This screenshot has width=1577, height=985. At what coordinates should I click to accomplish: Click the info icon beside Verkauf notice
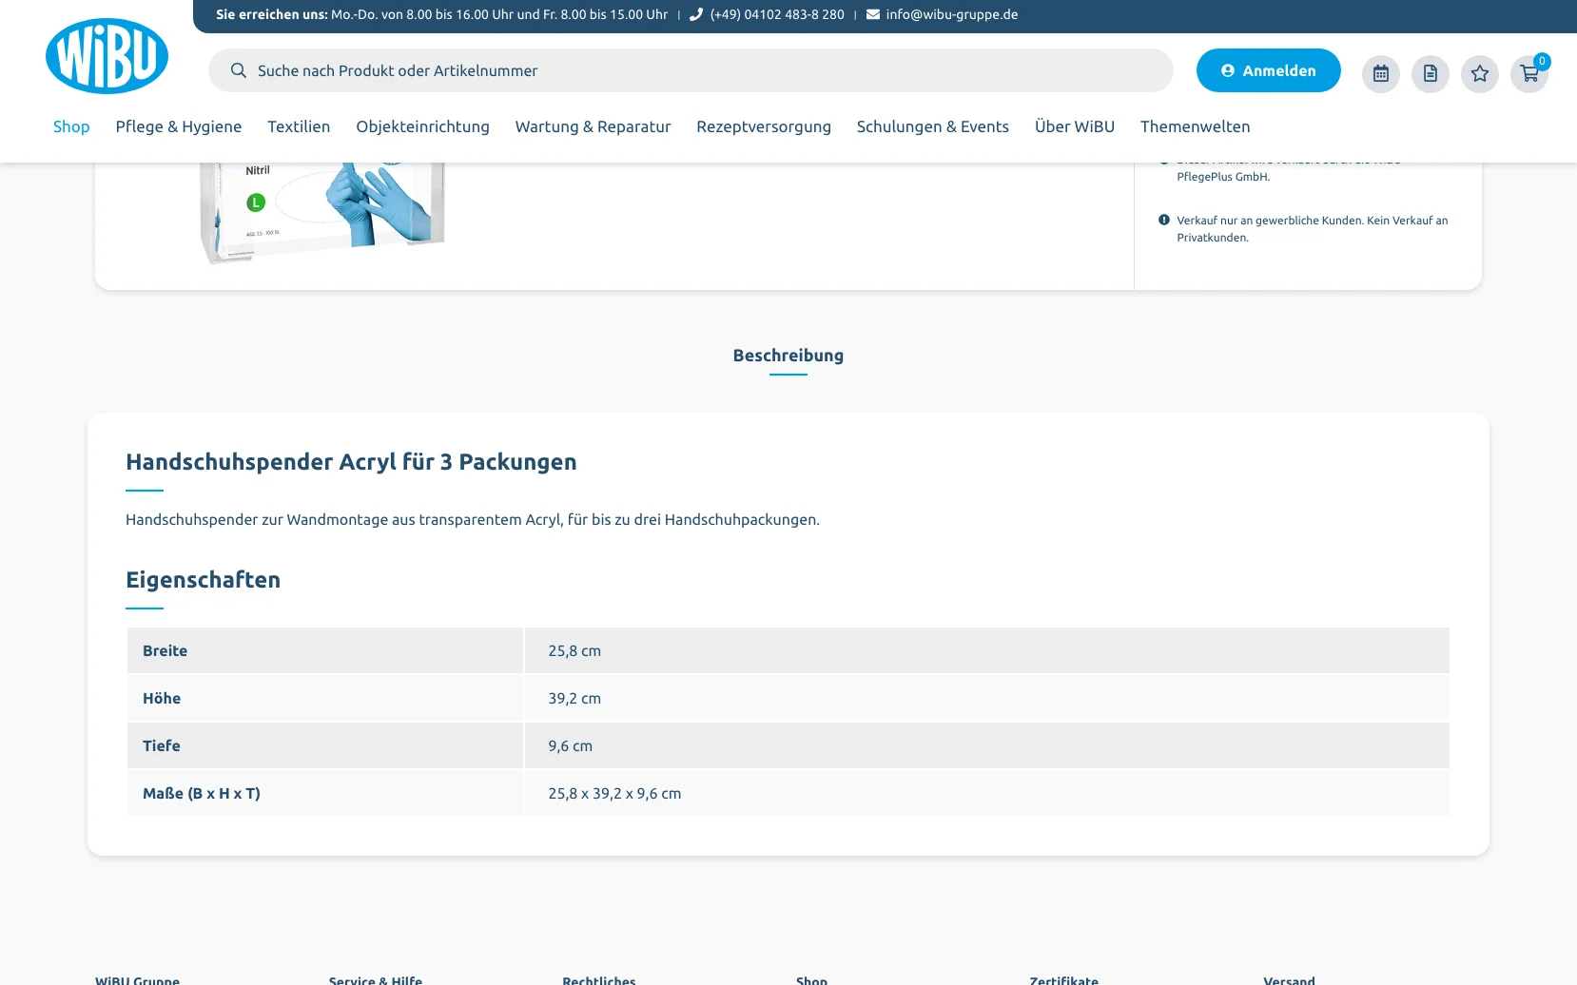pos(1164,220)
